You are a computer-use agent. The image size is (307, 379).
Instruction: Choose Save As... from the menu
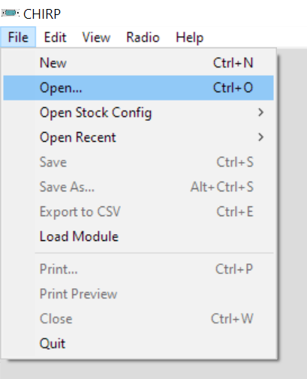click(x=138, y=187)
